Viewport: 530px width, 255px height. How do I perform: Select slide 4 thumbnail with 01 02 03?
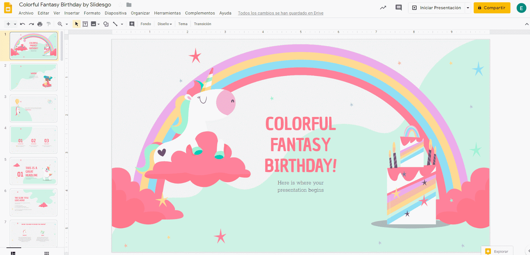(x=33, y=140)
